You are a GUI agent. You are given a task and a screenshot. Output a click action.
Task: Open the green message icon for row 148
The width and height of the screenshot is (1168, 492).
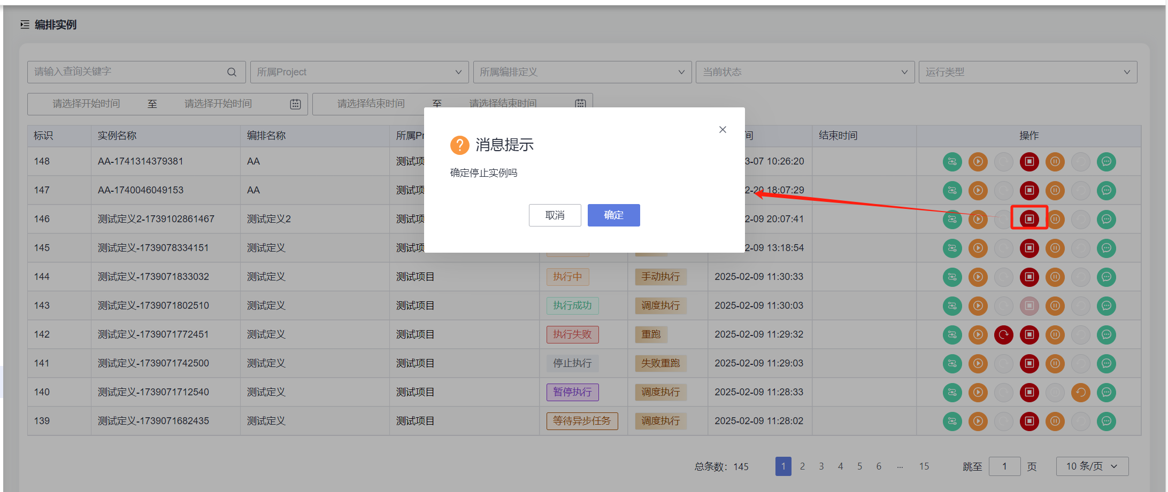pos(1106,162)
